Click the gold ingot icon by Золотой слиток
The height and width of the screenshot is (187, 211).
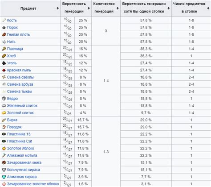click(4, 113)
